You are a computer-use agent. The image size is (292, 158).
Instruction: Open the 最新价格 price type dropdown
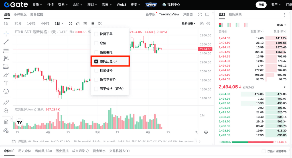coord(188,24)
